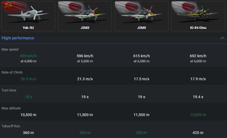Click the Ki-84 Otsu name label

click(198, 28)
